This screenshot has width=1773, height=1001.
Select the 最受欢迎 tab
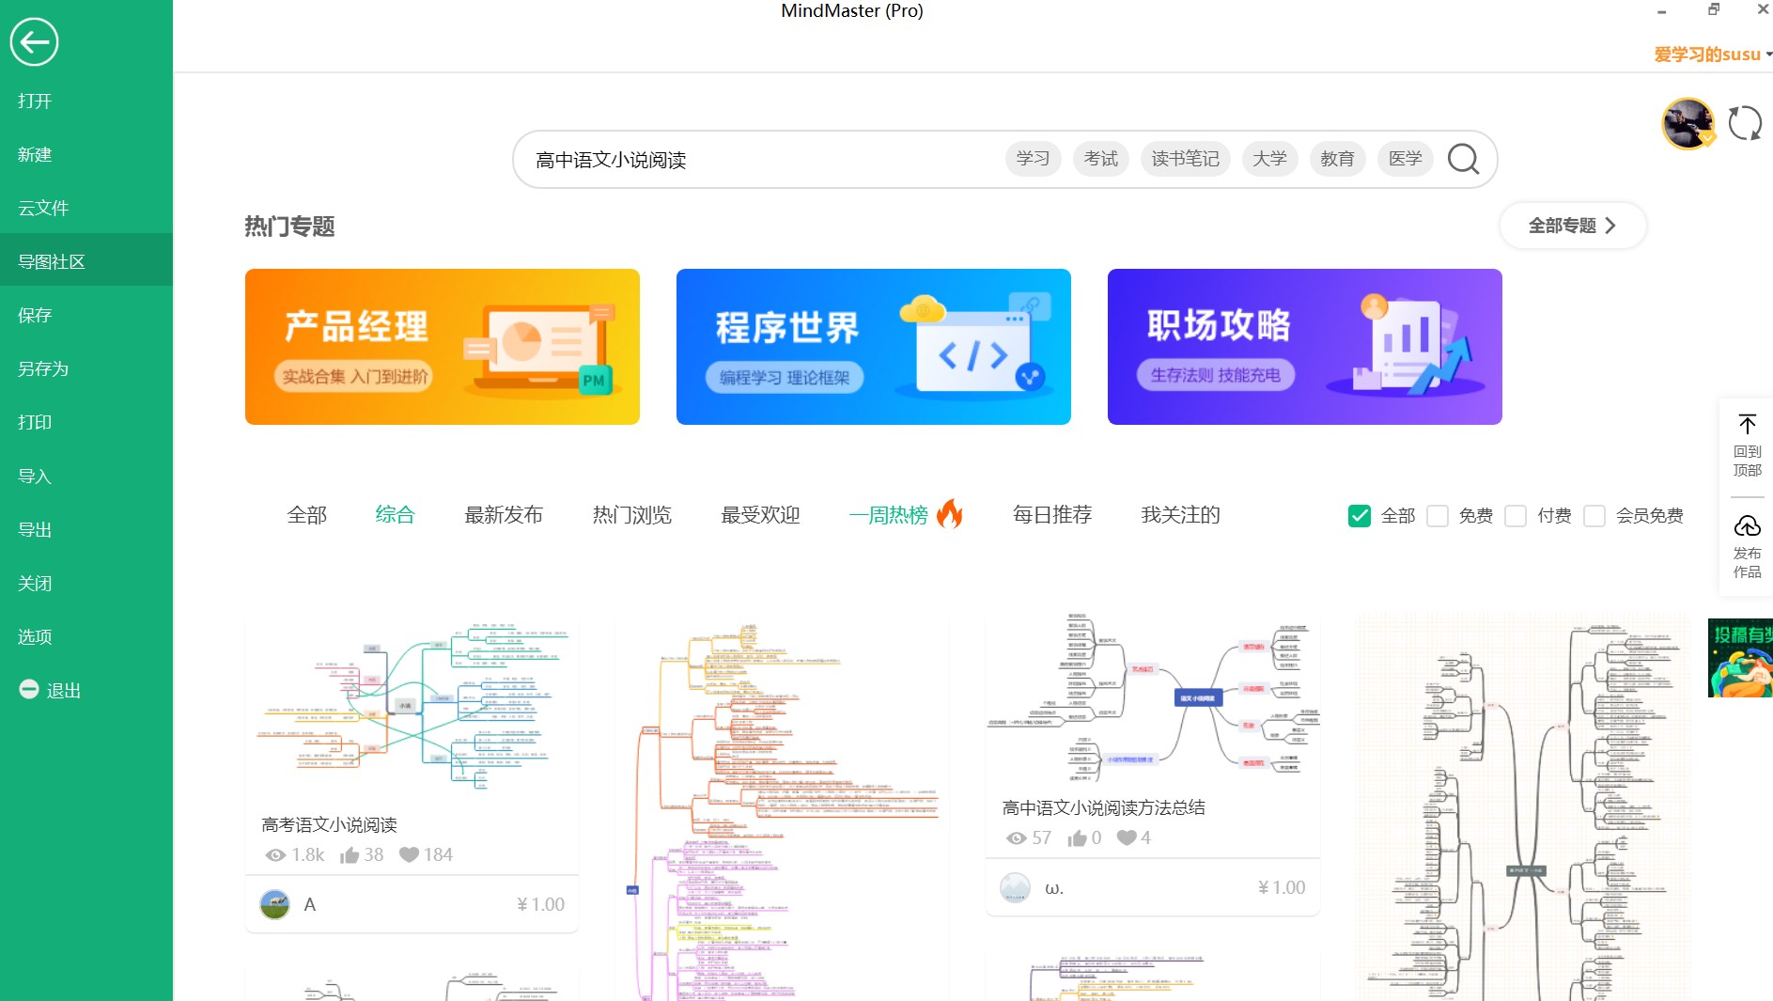760,515
